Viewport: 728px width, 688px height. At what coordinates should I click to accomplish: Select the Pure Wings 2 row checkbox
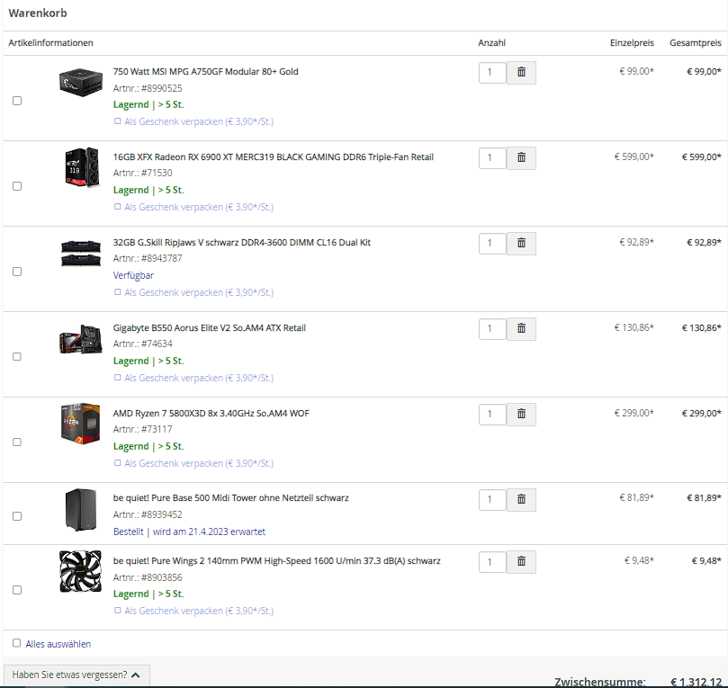[17, 590]
